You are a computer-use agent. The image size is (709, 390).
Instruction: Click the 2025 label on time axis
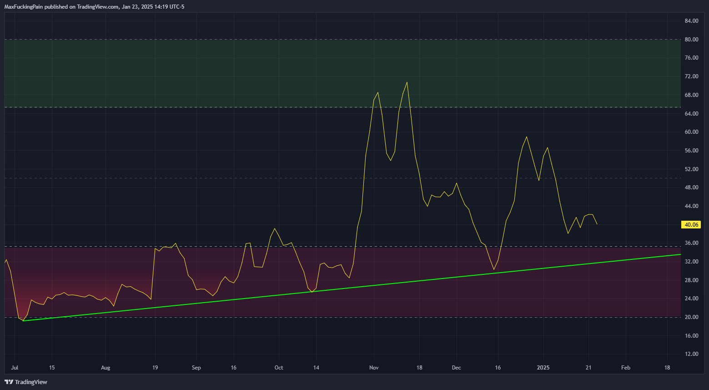543,368
